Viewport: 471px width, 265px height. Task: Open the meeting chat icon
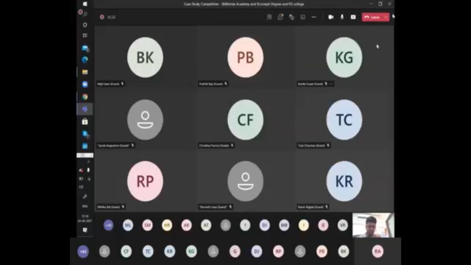click(280, 17)
